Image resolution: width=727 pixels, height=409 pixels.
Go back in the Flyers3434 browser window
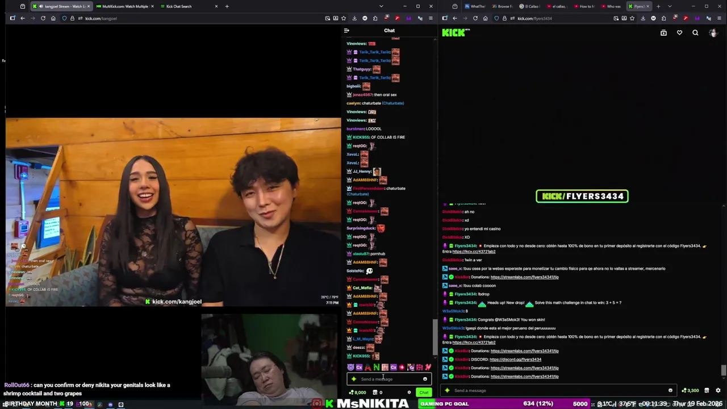pyautogui.click(x=454, y=18)
